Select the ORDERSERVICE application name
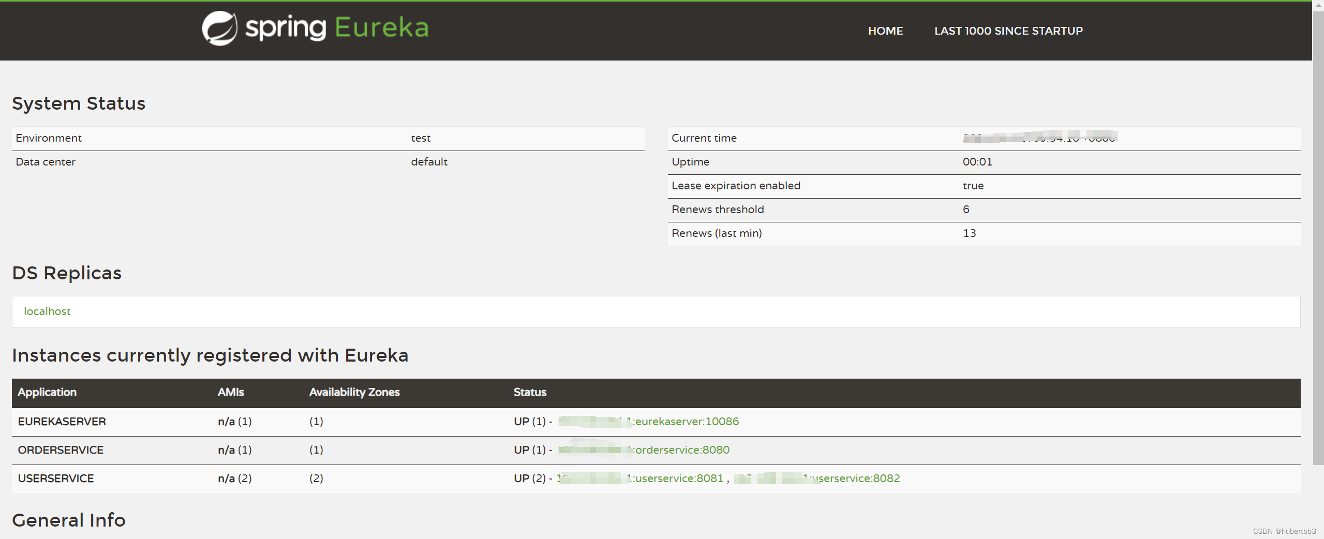 click(61, 450)
